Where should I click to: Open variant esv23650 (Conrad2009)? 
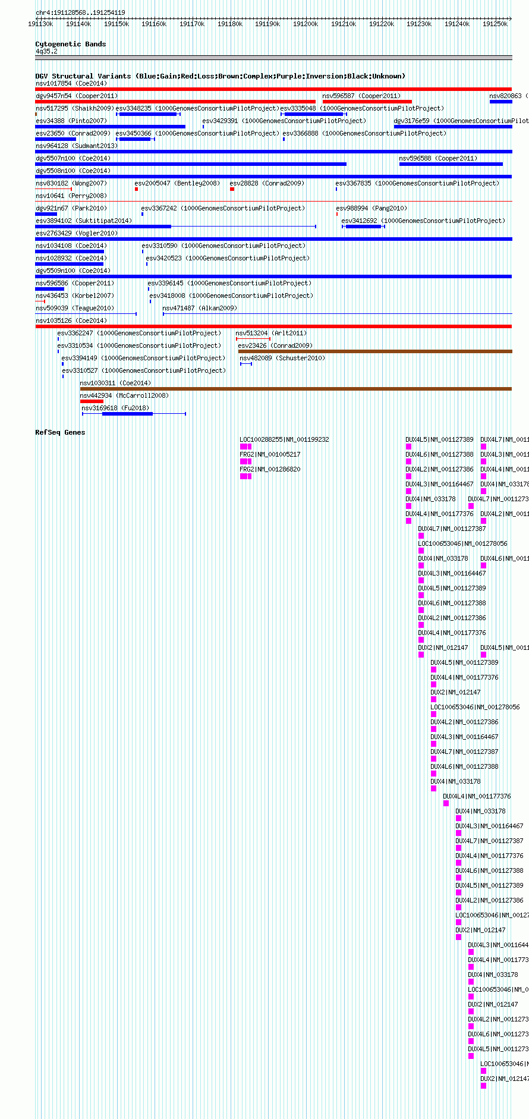pyautogui.click(x=73, y=133)
